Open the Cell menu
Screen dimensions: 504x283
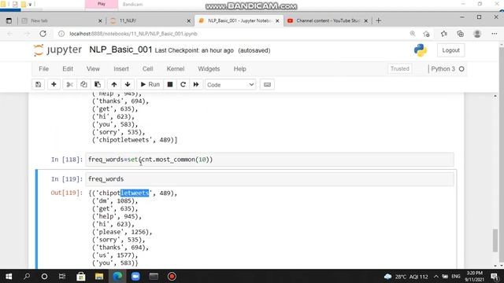pos(148,69)
